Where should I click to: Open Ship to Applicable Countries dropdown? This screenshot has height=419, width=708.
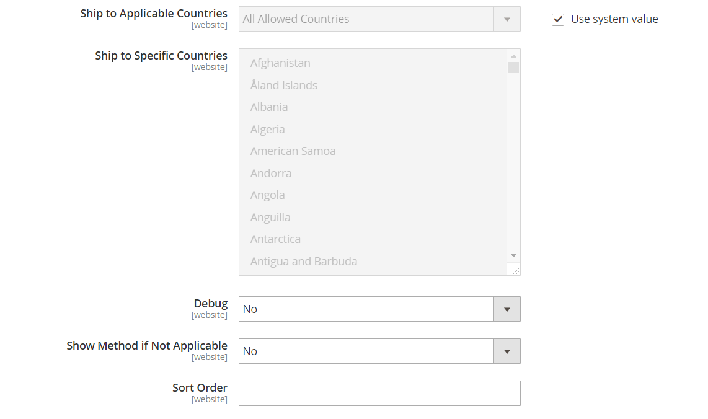(379, 19)
